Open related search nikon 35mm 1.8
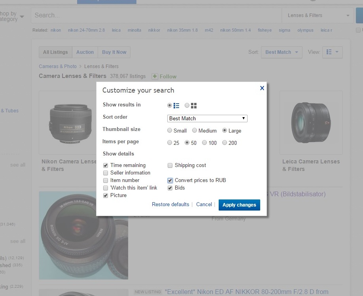Image resolution: width=363 pixels, height=296 pixels. click(x=182, y=30)
